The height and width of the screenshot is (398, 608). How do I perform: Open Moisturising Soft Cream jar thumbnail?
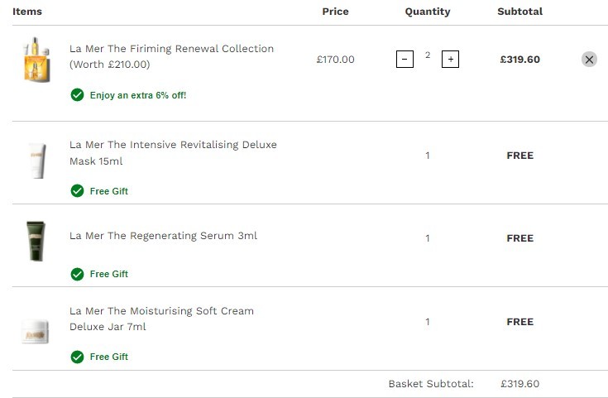point(36,331)
